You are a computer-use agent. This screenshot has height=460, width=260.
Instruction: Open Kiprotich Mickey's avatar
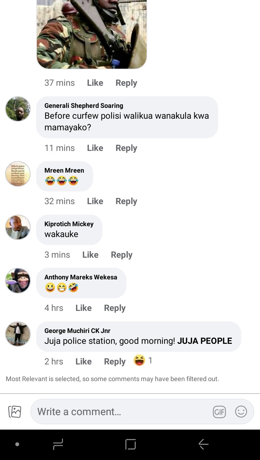18,227
